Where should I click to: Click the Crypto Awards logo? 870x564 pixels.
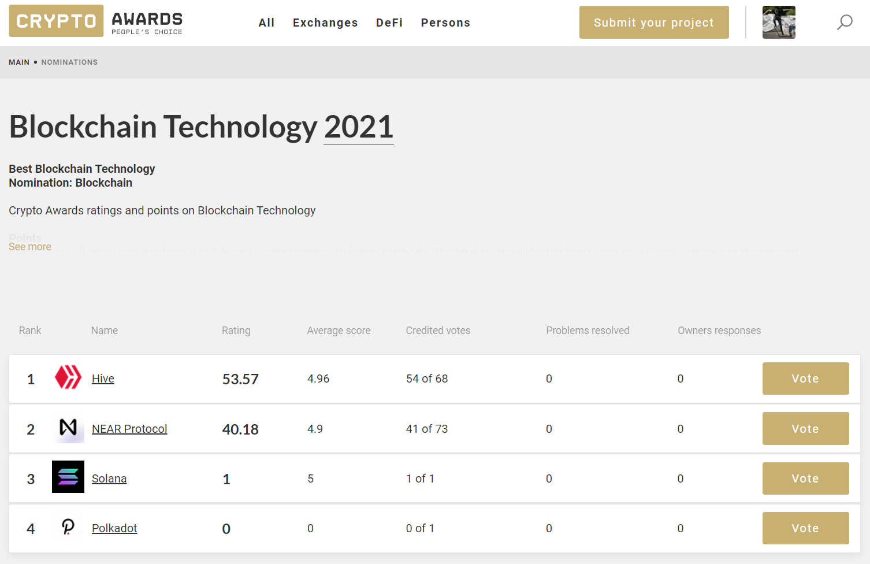(96, 21)
